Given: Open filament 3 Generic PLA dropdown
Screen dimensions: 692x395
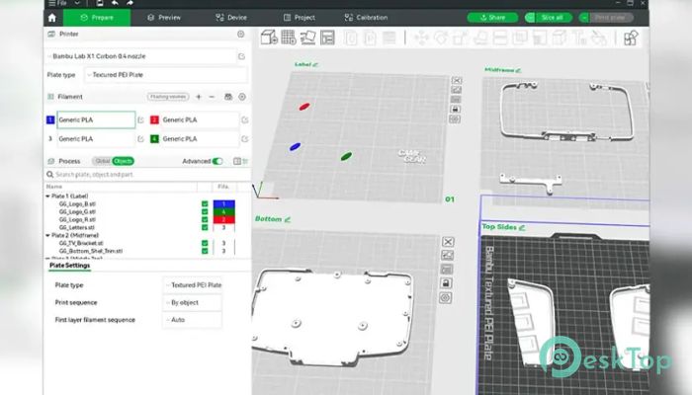Looking at the screenshot, I should tap(96, 139).
